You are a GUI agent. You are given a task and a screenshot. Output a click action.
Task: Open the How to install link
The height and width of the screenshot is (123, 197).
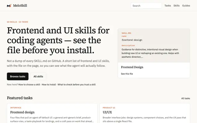[x=49, y=85]
